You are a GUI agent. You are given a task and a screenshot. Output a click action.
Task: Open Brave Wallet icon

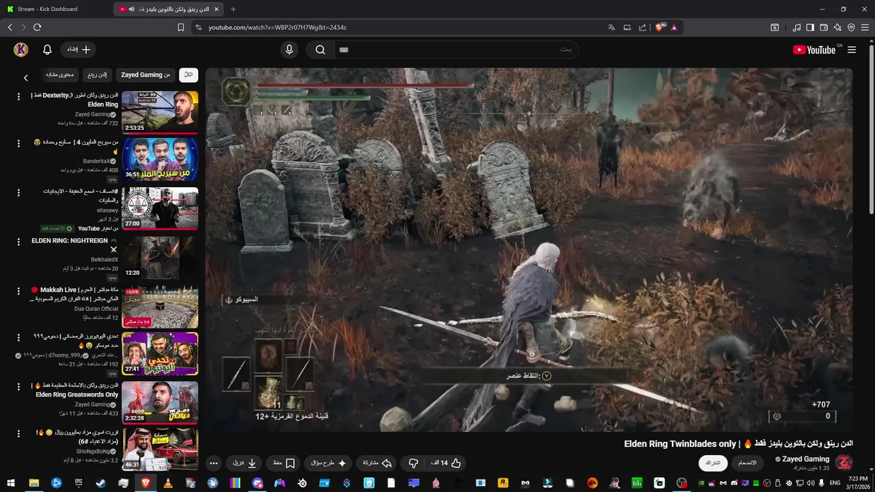click(x=824, y=27)
